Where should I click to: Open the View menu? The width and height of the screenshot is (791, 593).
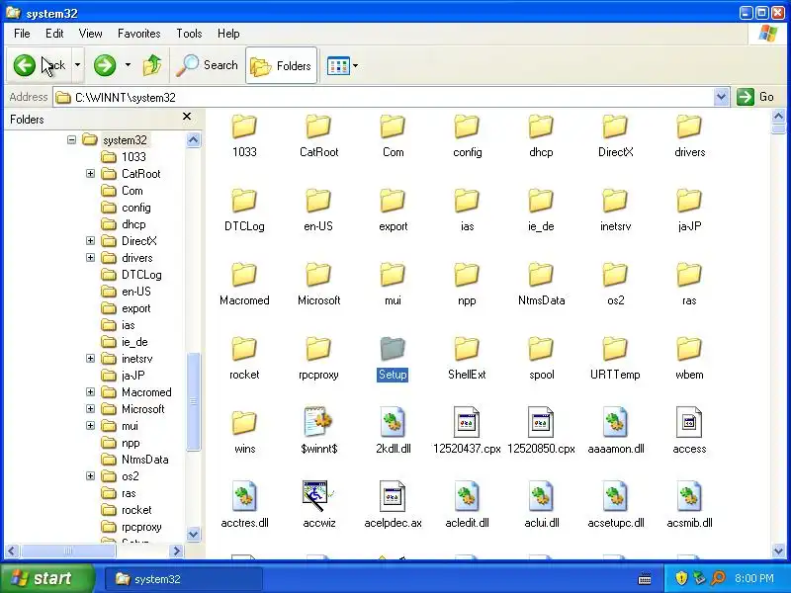90,34
